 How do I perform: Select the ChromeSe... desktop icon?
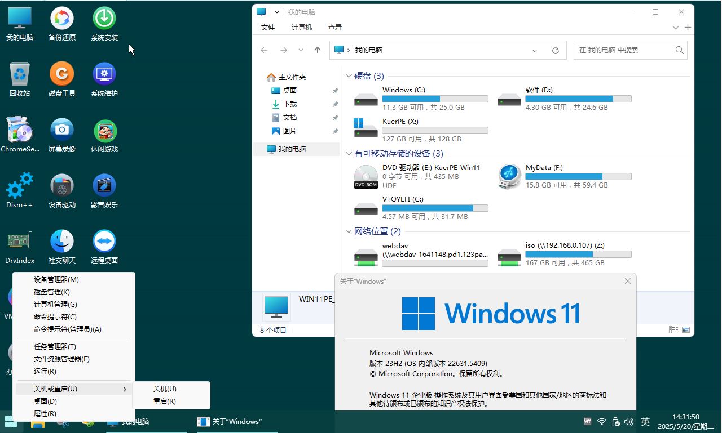pos(20,136)
